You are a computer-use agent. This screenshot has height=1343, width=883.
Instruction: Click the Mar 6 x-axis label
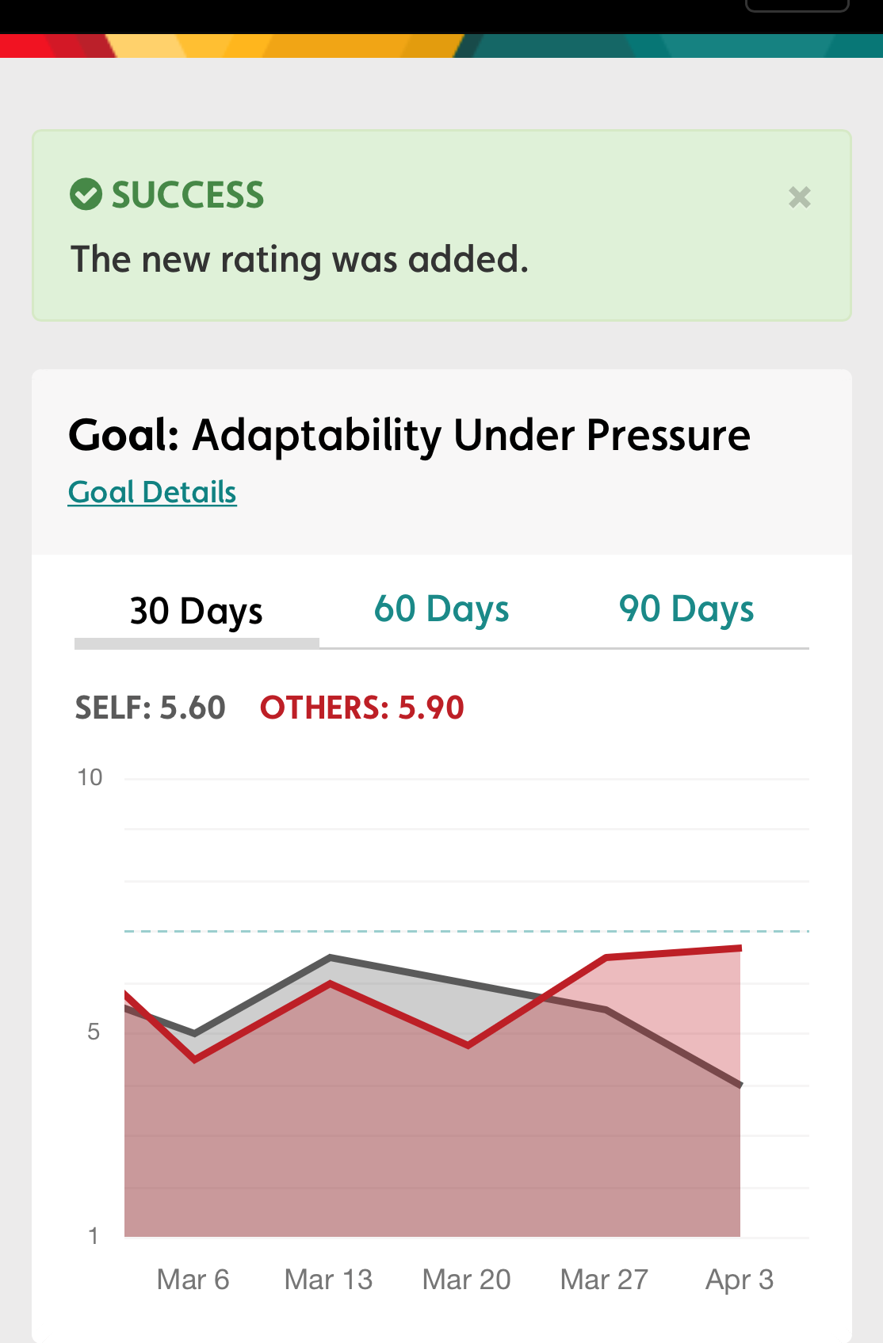tap(193, 1280)
